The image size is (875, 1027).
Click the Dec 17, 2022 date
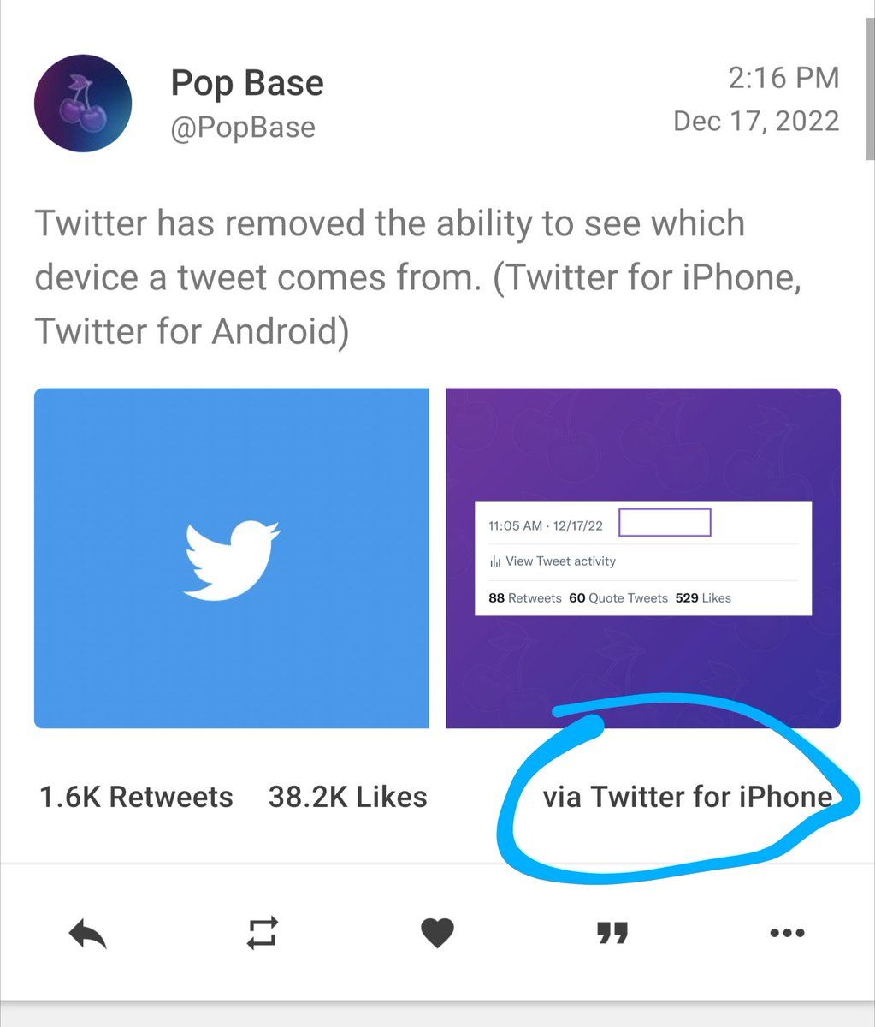756,121
